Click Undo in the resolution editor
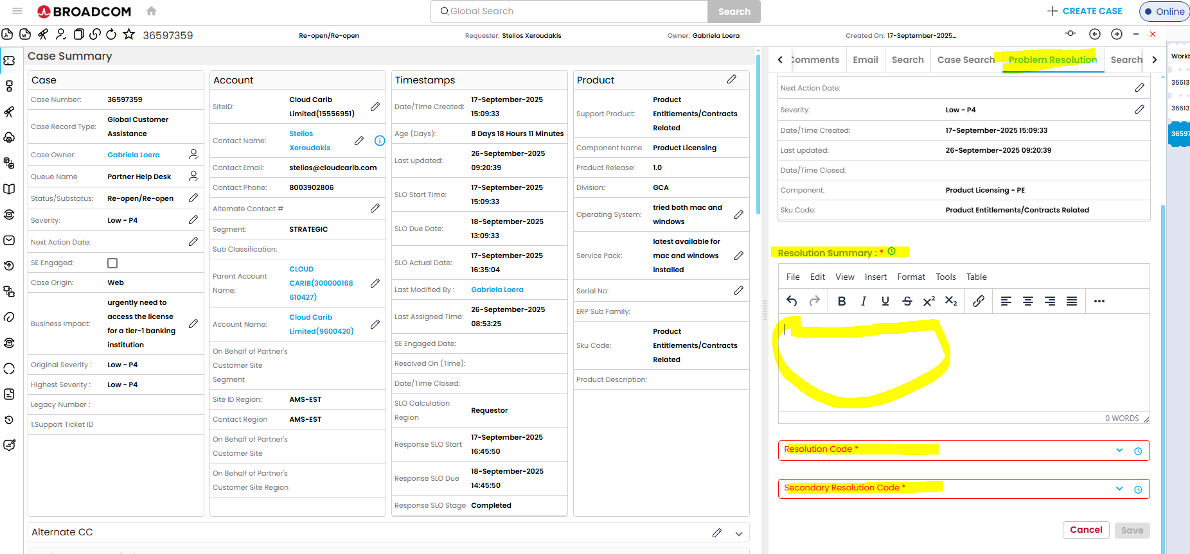This screenshot has height=554, width=1190. point(792,301)
